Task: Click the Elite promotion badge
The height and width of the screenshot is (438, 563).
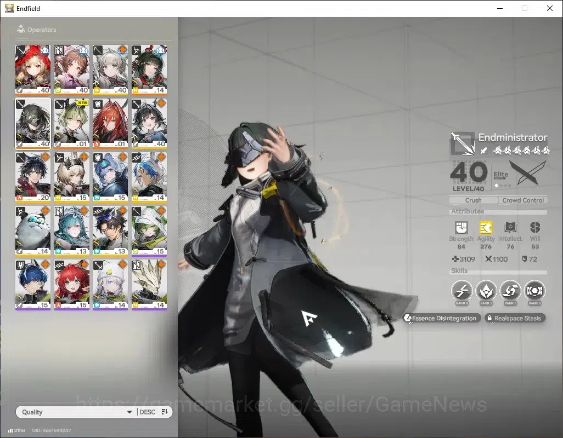Action: tap(501, 176)
